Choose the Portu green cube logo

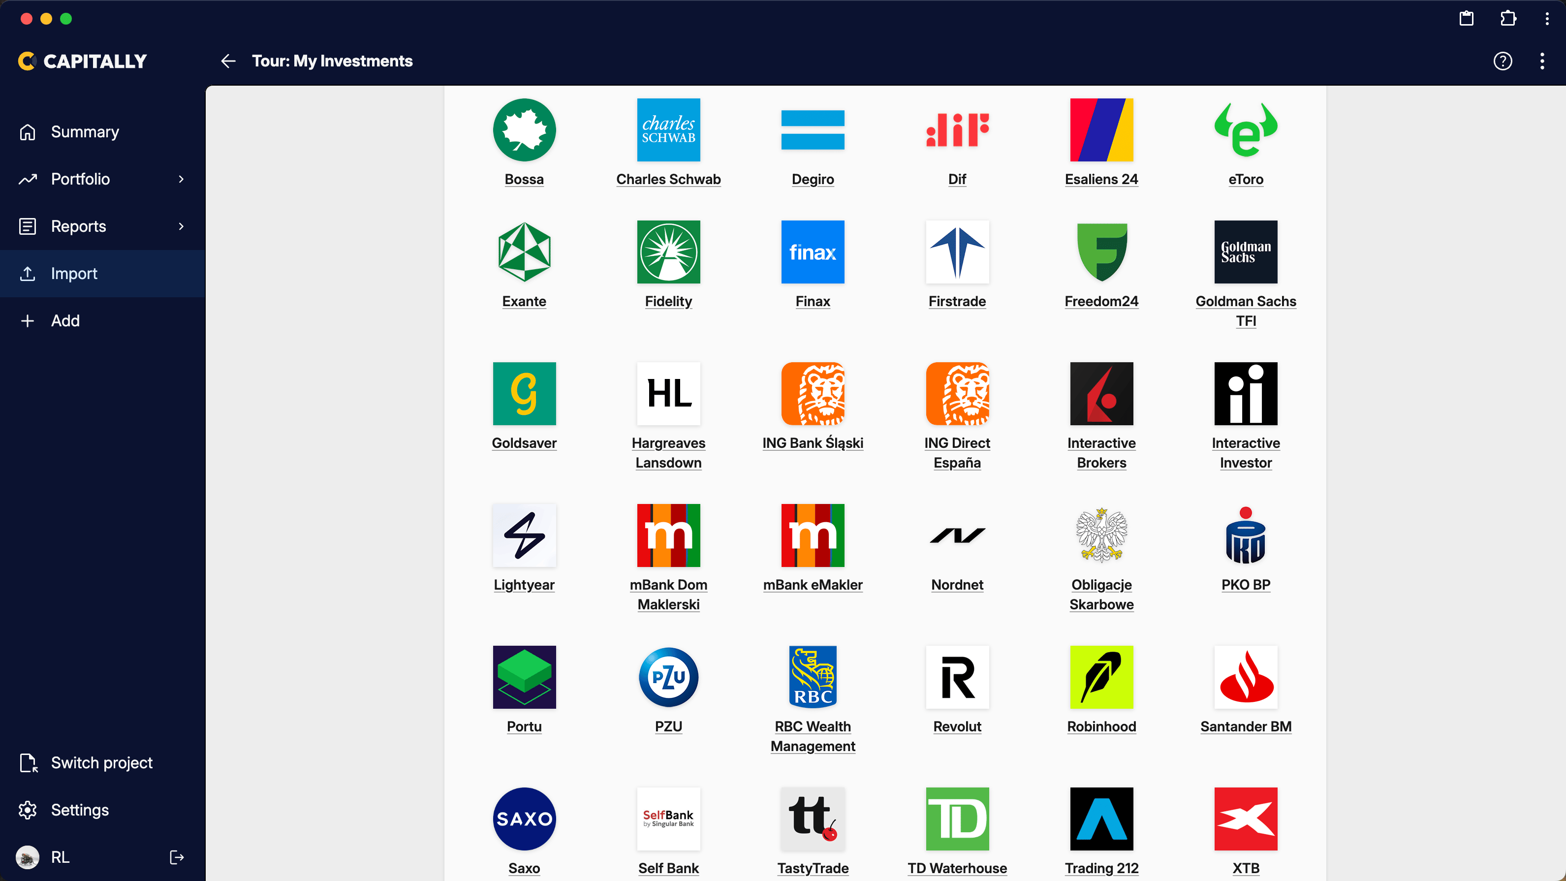point(524,677)
